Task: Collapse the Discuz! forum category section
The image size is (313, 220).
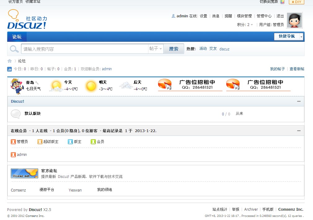Action: click(x=299, y=101)
